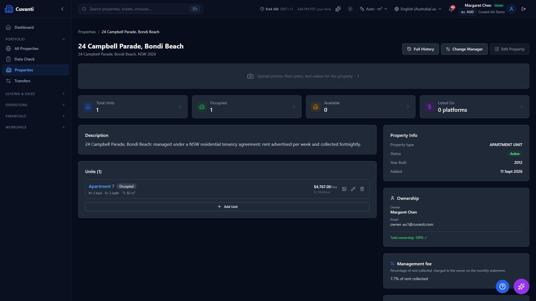Collapse the Portfolio section
This screenshot has width=536, height=301.
coord(35,39)
